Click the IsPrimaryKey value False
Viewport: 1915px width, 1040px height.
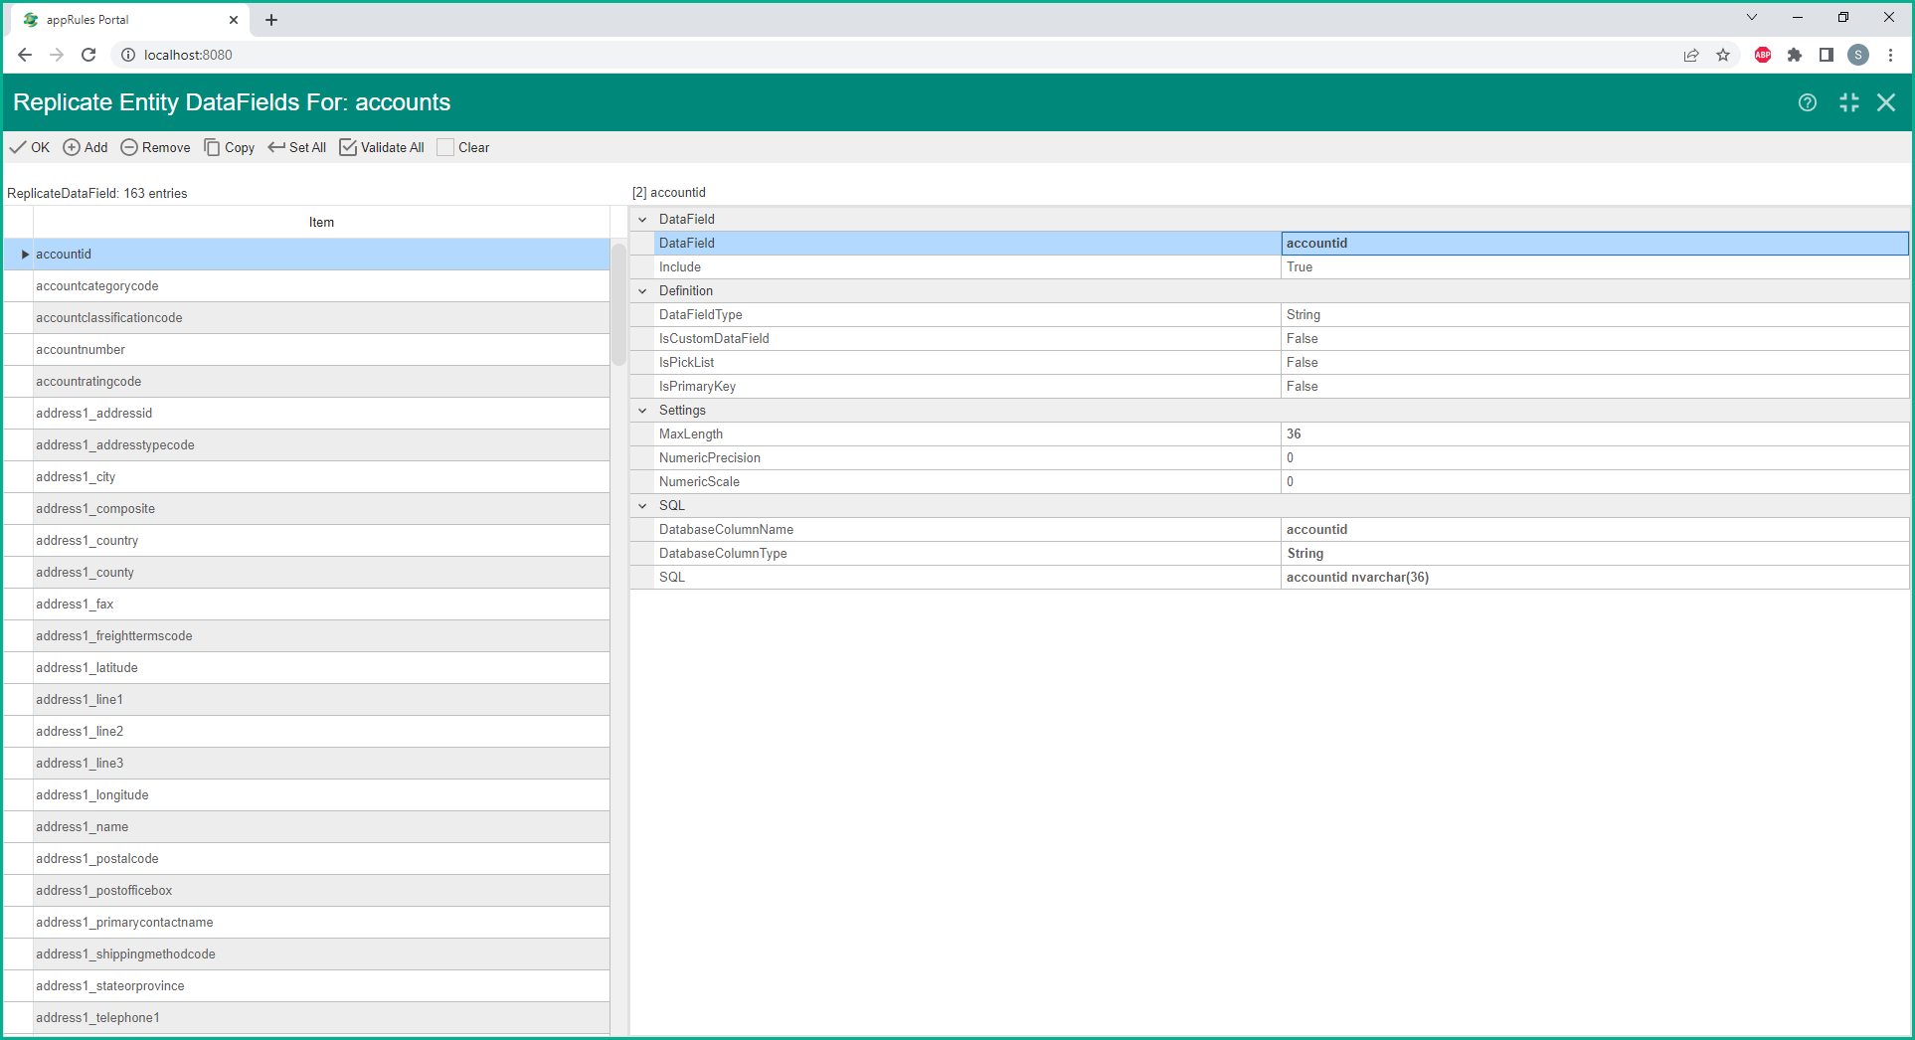pos(1595,386)
